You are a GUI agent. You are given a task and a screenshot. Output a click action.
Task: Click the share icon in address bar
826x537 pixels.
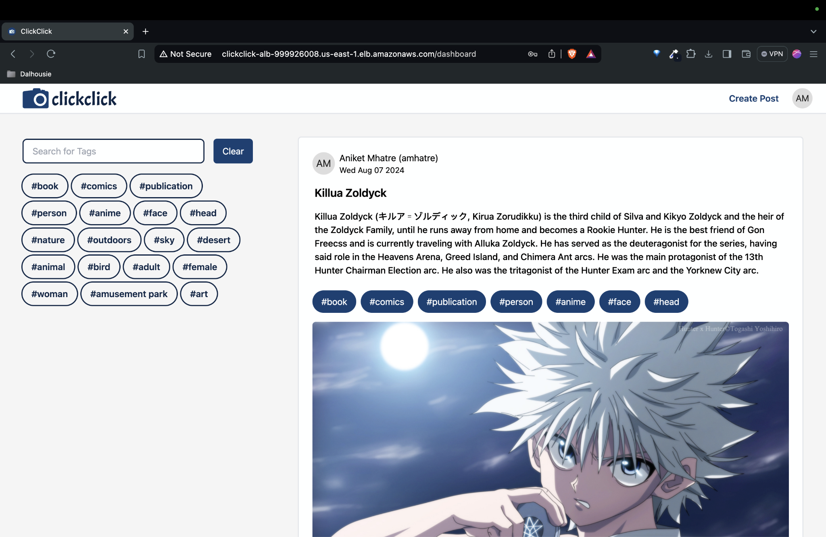552,54
